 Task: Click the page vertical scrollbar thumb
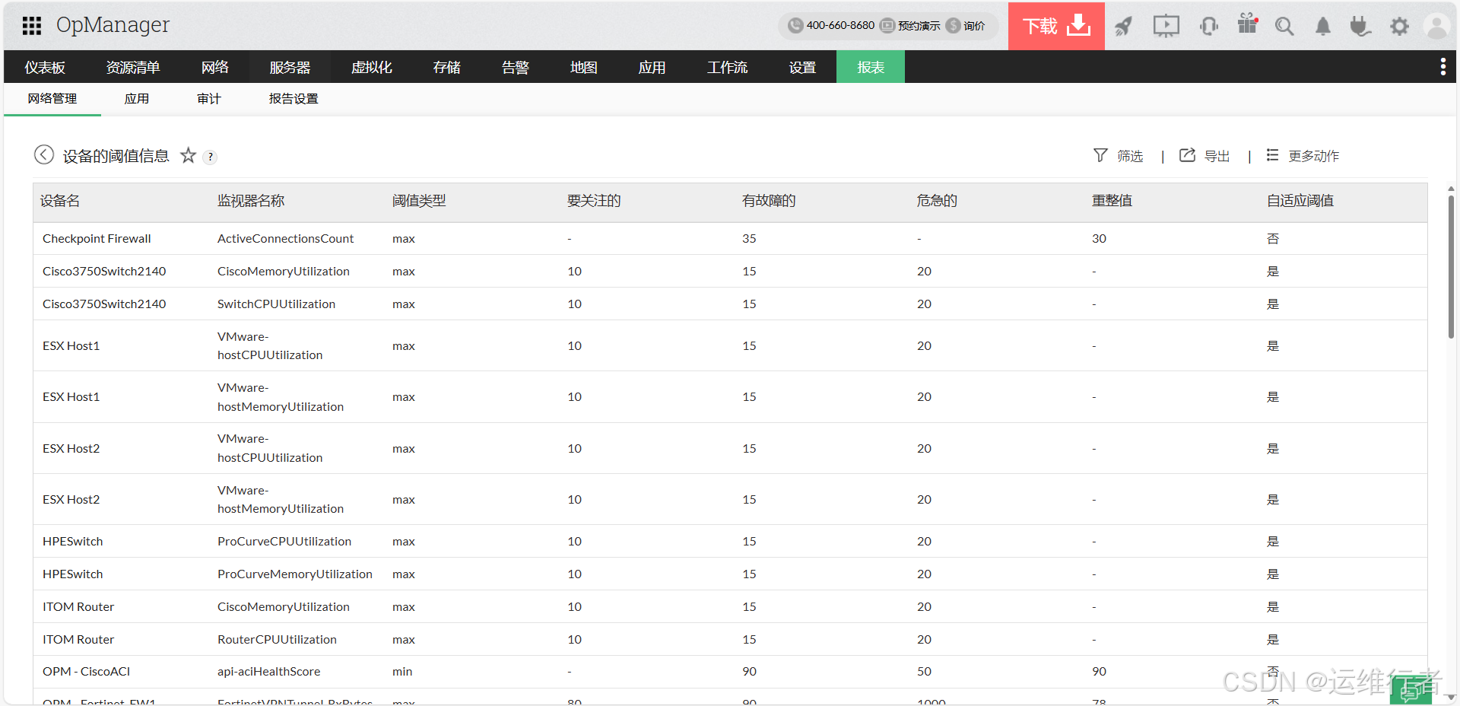[x=1451, y=266]
